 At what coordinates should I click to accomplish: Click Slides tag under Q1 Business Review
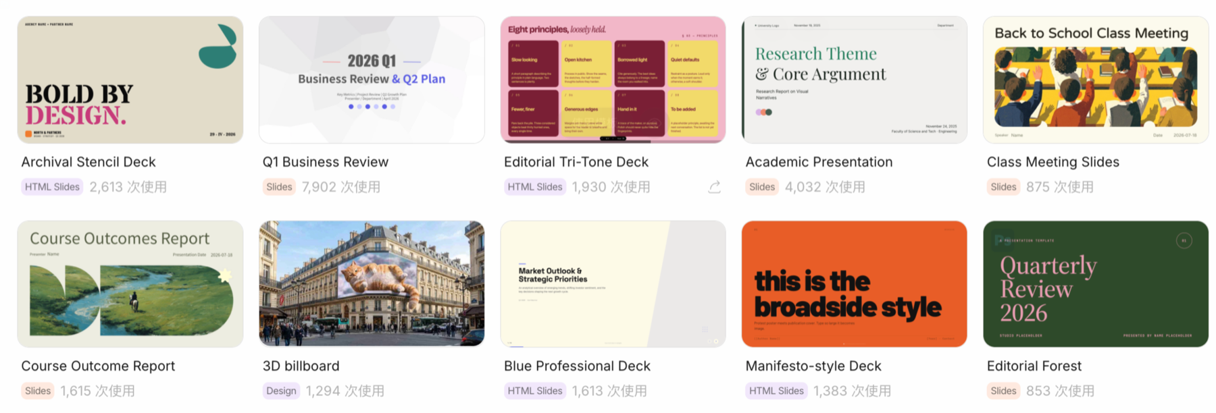click(279, 187)
